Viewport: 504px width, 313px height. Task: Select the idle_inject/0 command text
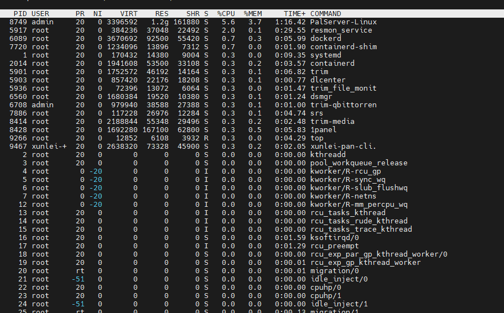coord(339,280)
